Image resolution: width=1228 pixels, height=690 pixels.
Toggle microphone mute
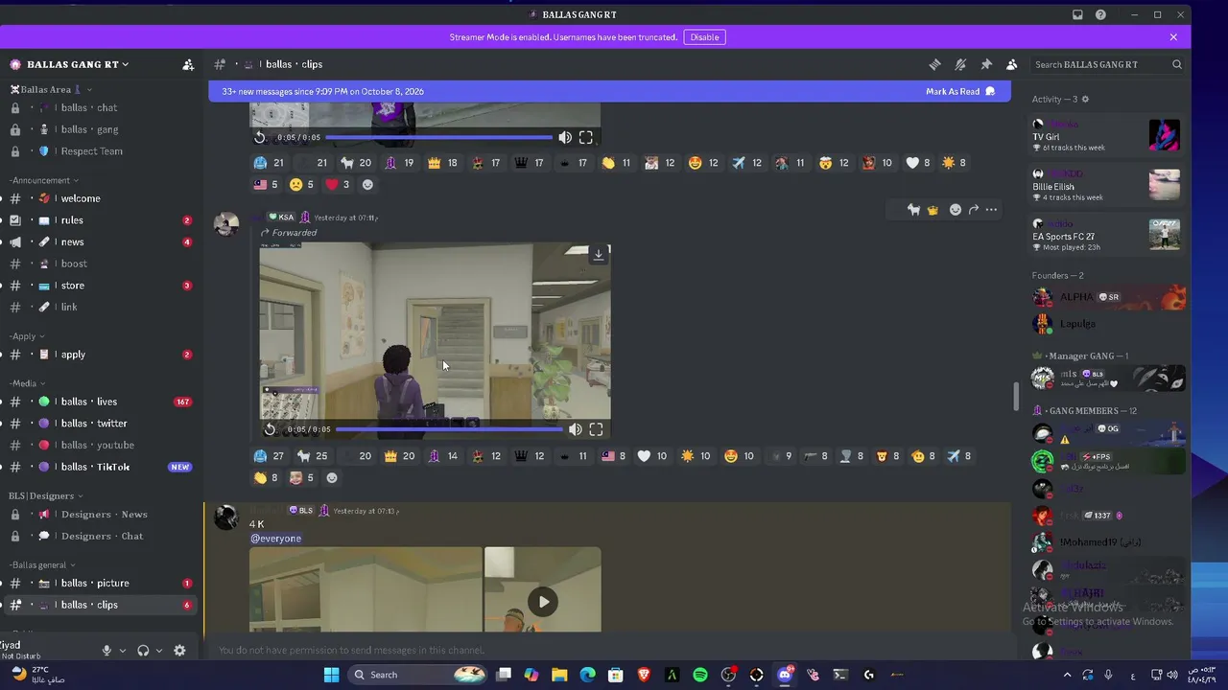tap(106, 651)
